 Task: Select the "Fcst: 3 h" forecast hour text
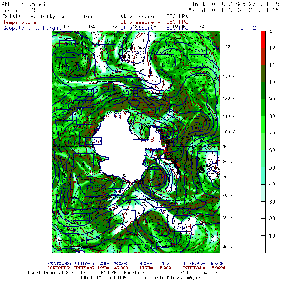22,10
